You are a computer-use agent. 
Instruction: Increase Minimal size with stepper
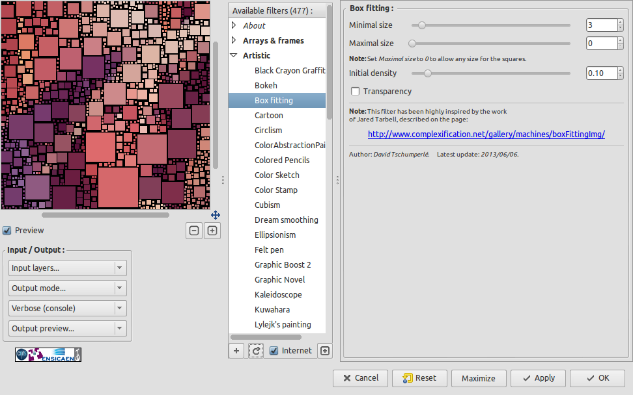621,22
